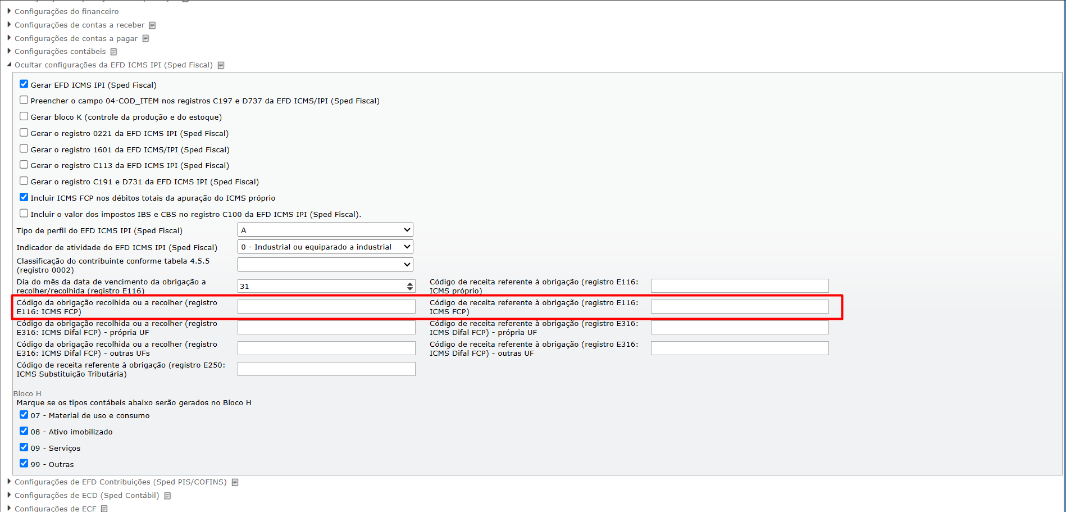Image resolution: width=1066 pixels, height=512 pixels.
Task: Open the note icon beside Configurações de contas a pagar
Action: pos(145,38)
